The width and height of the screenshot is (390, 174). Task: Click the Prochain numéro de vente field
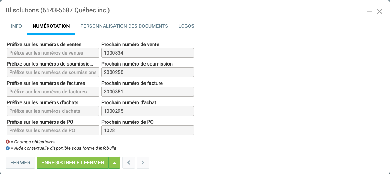[148, 53]
